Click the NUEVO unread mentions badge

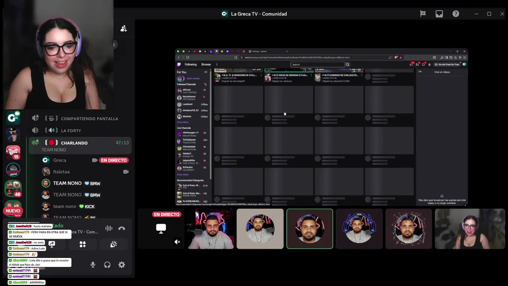coord(13,211)
